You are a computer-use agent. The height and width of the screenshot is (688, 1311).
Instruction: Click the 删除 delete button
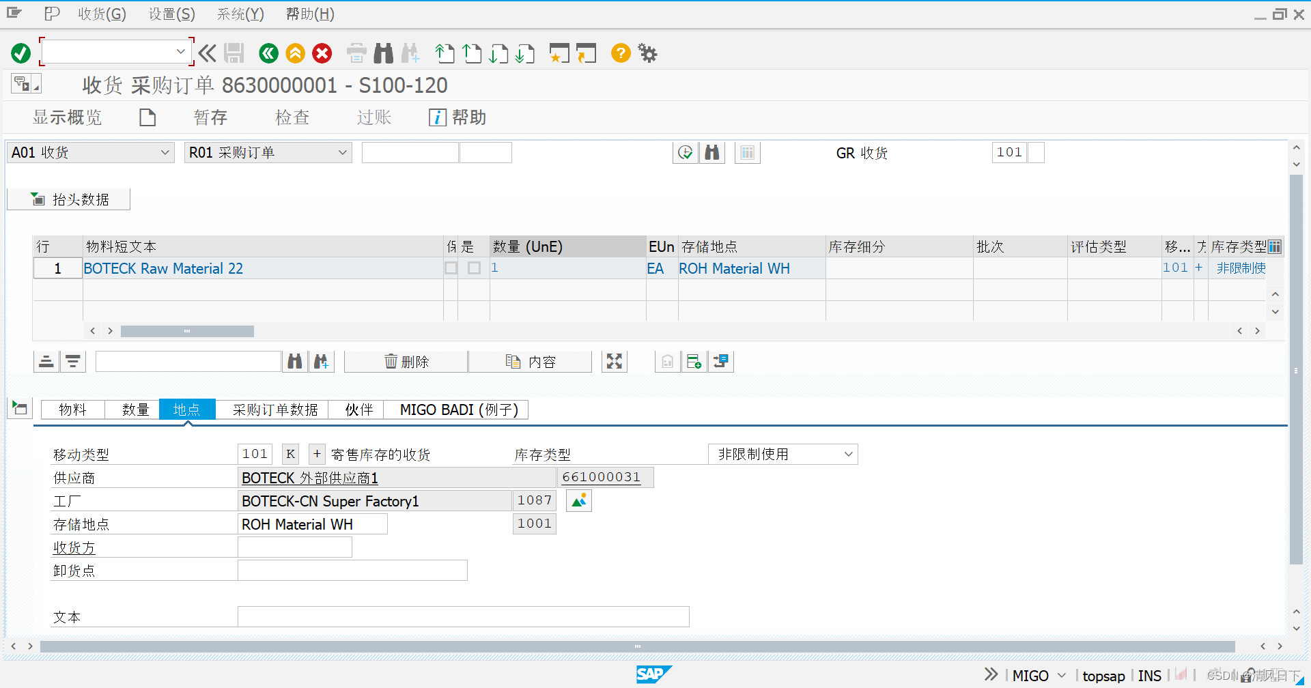[406, 362]
